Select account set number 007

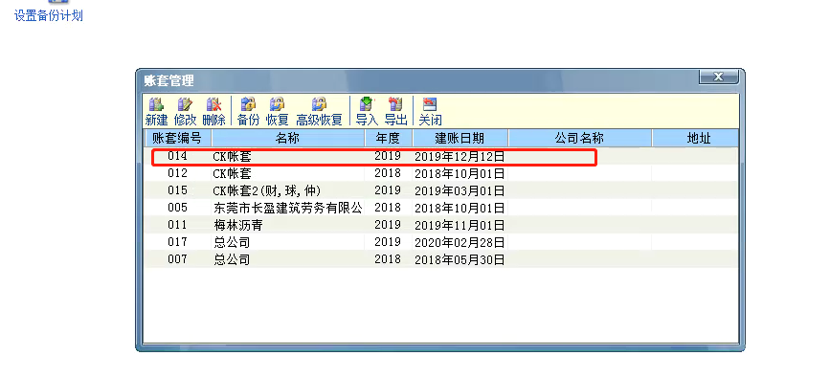pyautogui.click(x=178, y=259)
